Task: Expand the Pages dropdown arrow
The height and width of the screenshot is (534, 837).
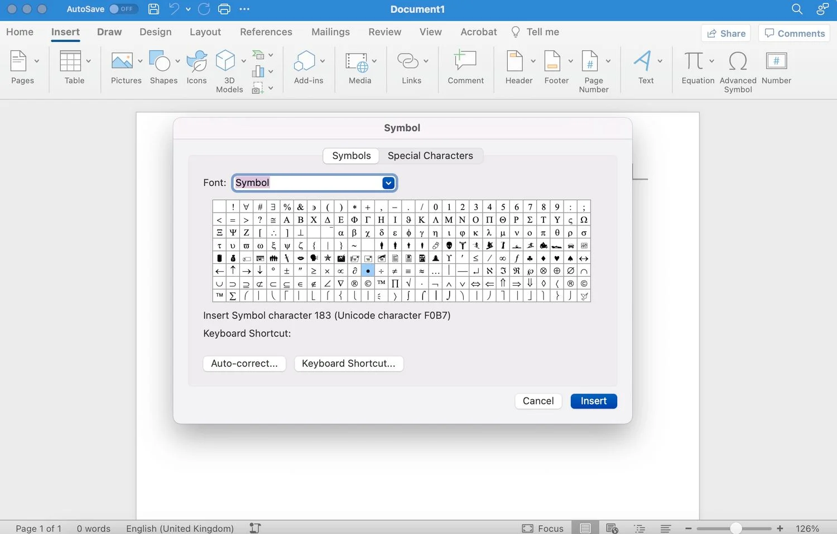Action: tap(37, 61)
